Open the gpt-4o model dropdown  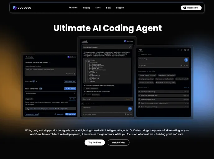tap(142, 66)
